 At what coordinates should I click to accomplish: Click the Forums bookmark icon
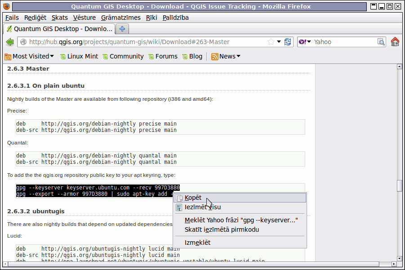click(x=151, y=57)
